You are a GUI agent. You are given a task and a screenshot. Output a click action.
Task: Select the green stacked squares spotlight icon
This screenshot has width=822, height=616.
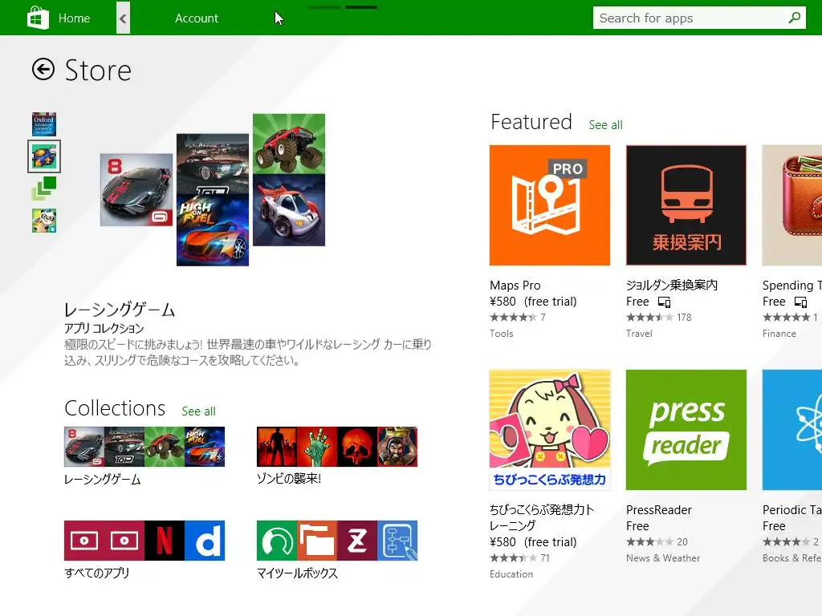click(44, 188)
